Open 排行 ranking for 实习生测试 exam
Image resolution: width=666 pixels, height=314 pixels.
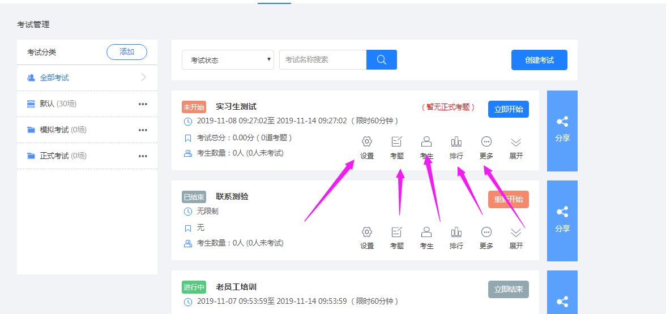click(x=456, y=147)
